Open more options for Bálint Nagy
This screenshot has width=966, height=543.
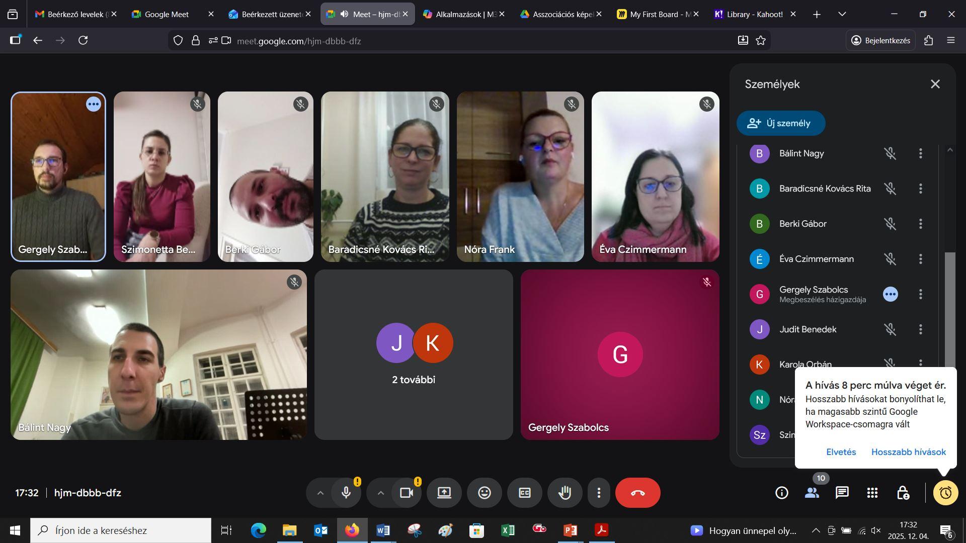click(x=920, y=153)
